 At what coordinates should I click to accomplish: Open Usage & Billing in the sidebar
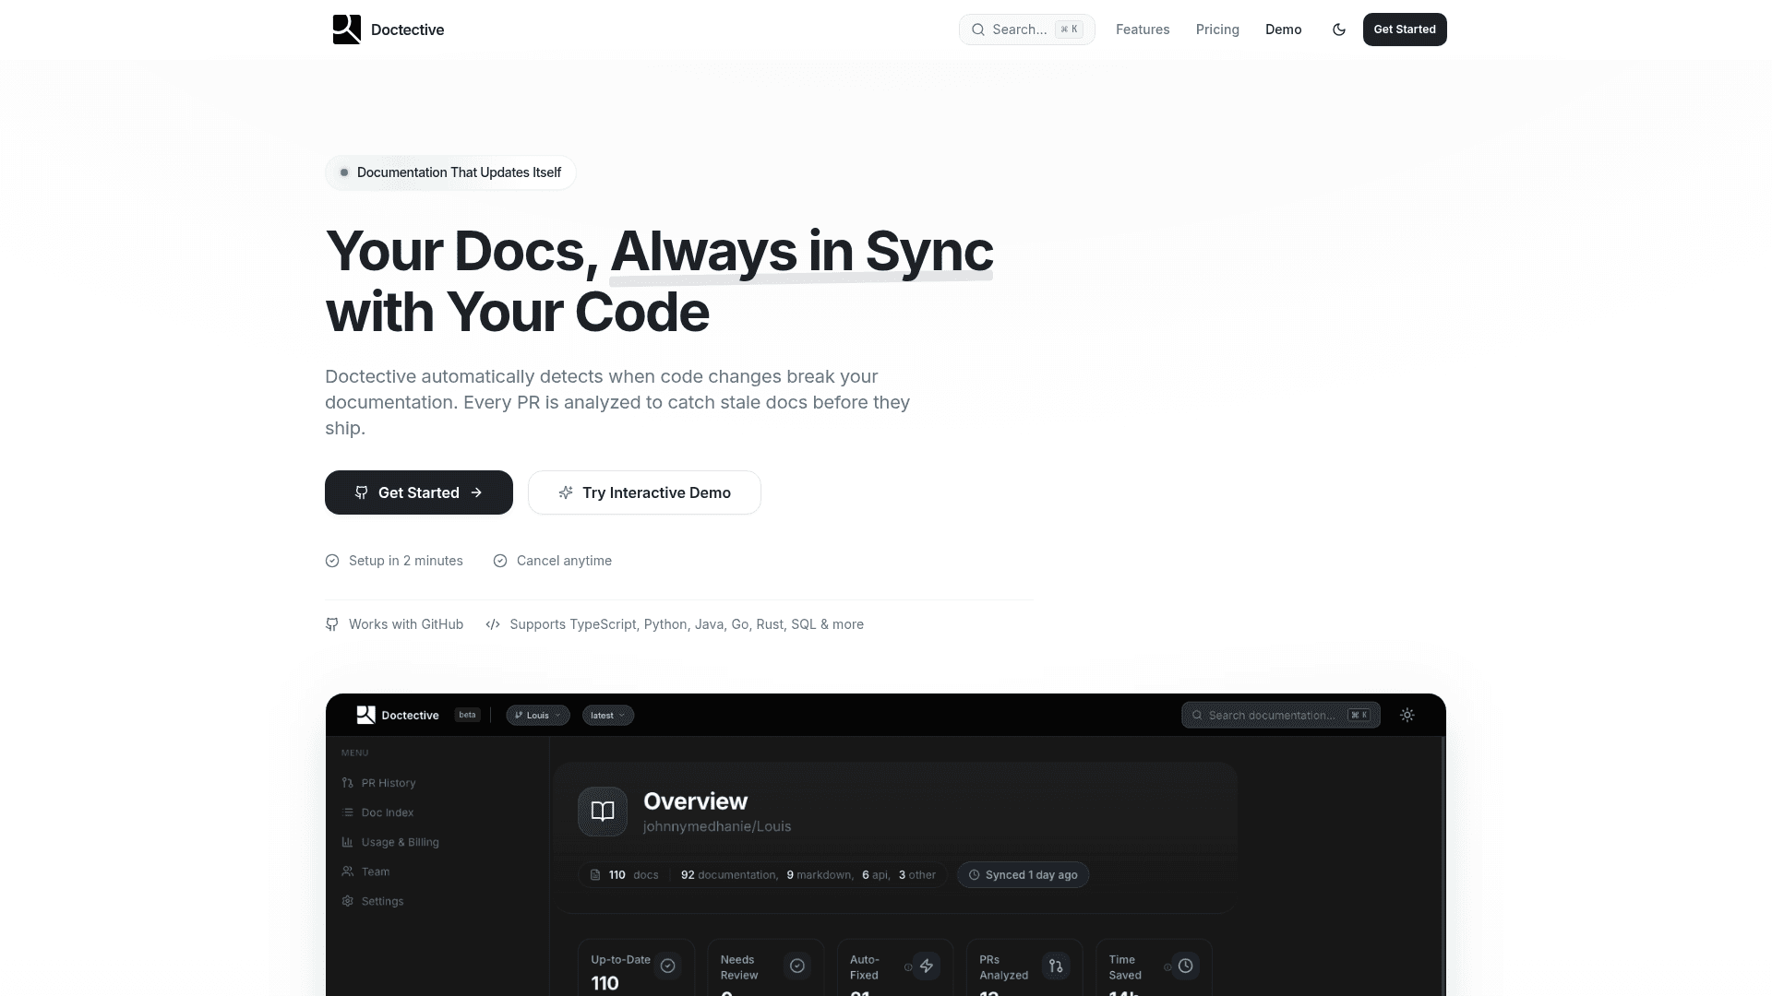(x=400, y=842)
